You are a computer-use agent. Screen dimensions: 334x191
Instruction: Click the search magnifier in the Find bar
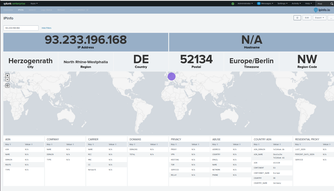click(x=331, y=4)
